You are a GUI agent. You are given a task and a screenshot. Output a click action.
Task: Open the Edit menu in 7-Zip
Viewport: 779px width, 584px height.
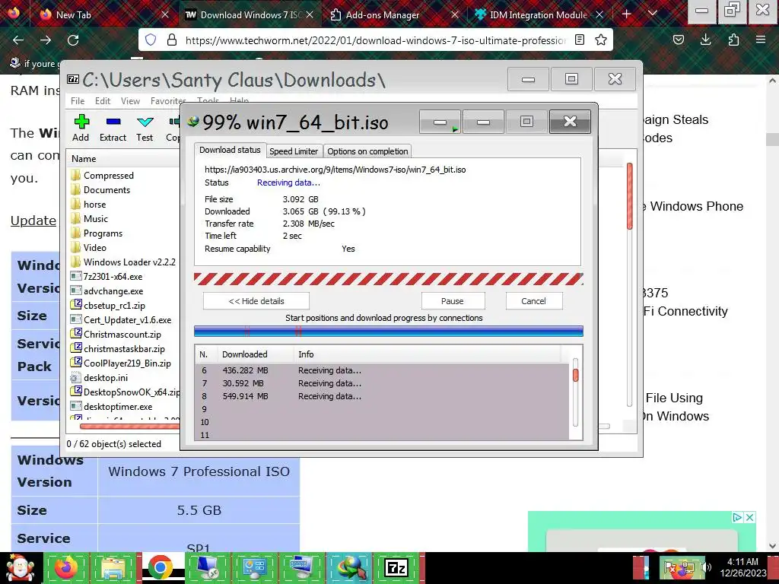[x=103, y=101]
